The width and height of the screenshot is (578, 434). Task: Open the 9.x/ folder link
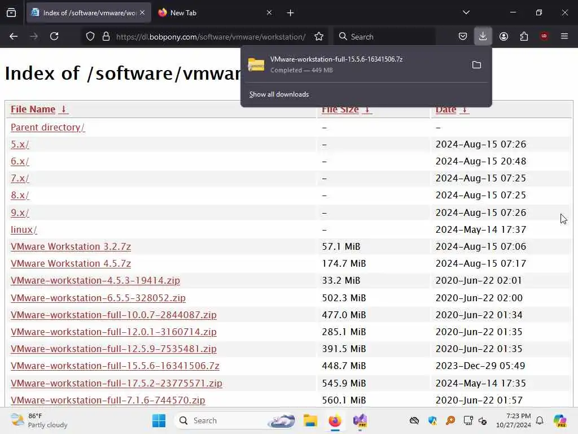pyautogui.click(x=20, y=212)
